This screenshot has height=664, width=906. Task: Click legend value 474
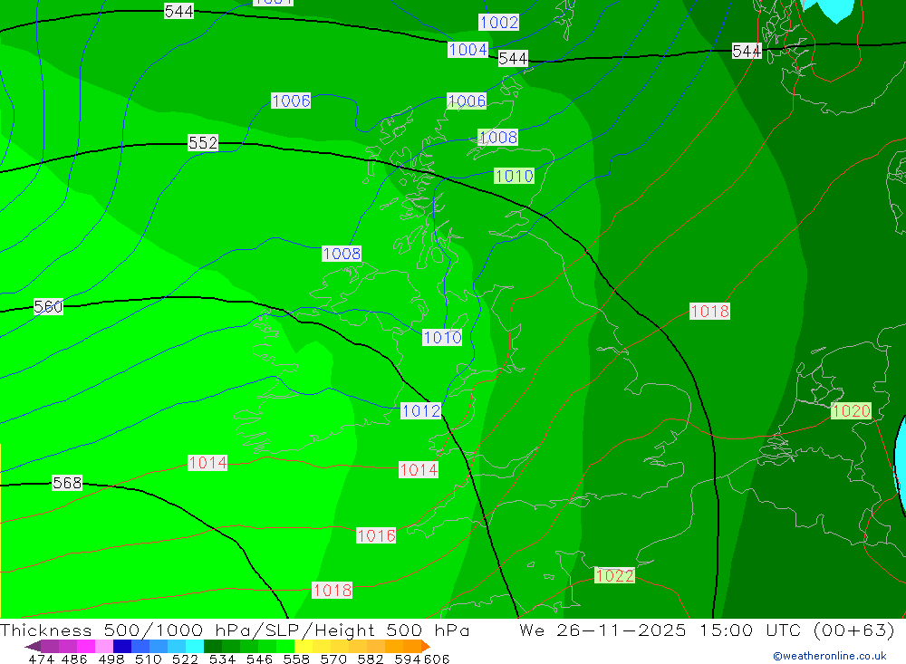tap(41, 659)
